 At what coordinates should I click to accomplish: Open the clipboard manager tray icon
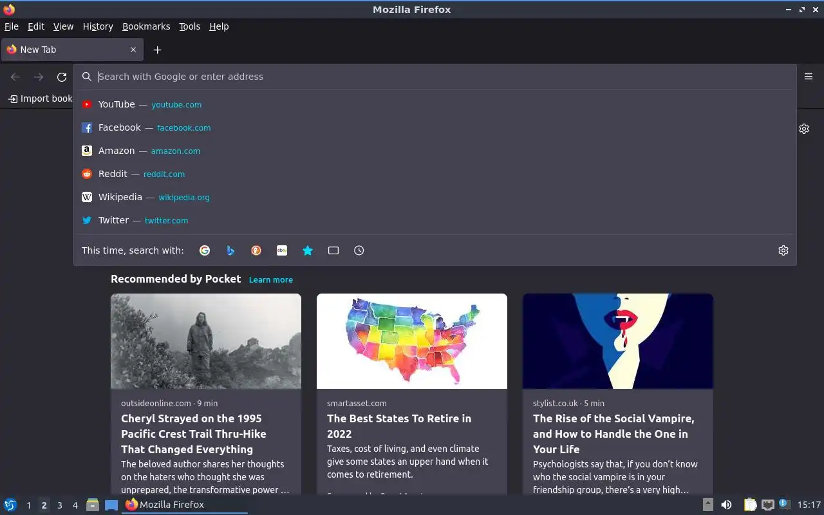[x=750, y=505]
